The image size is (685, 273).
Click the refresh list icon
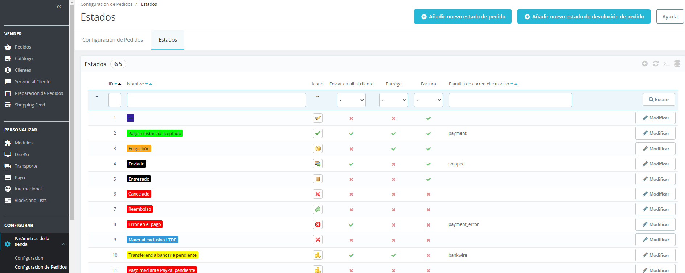tap(656, 64)
